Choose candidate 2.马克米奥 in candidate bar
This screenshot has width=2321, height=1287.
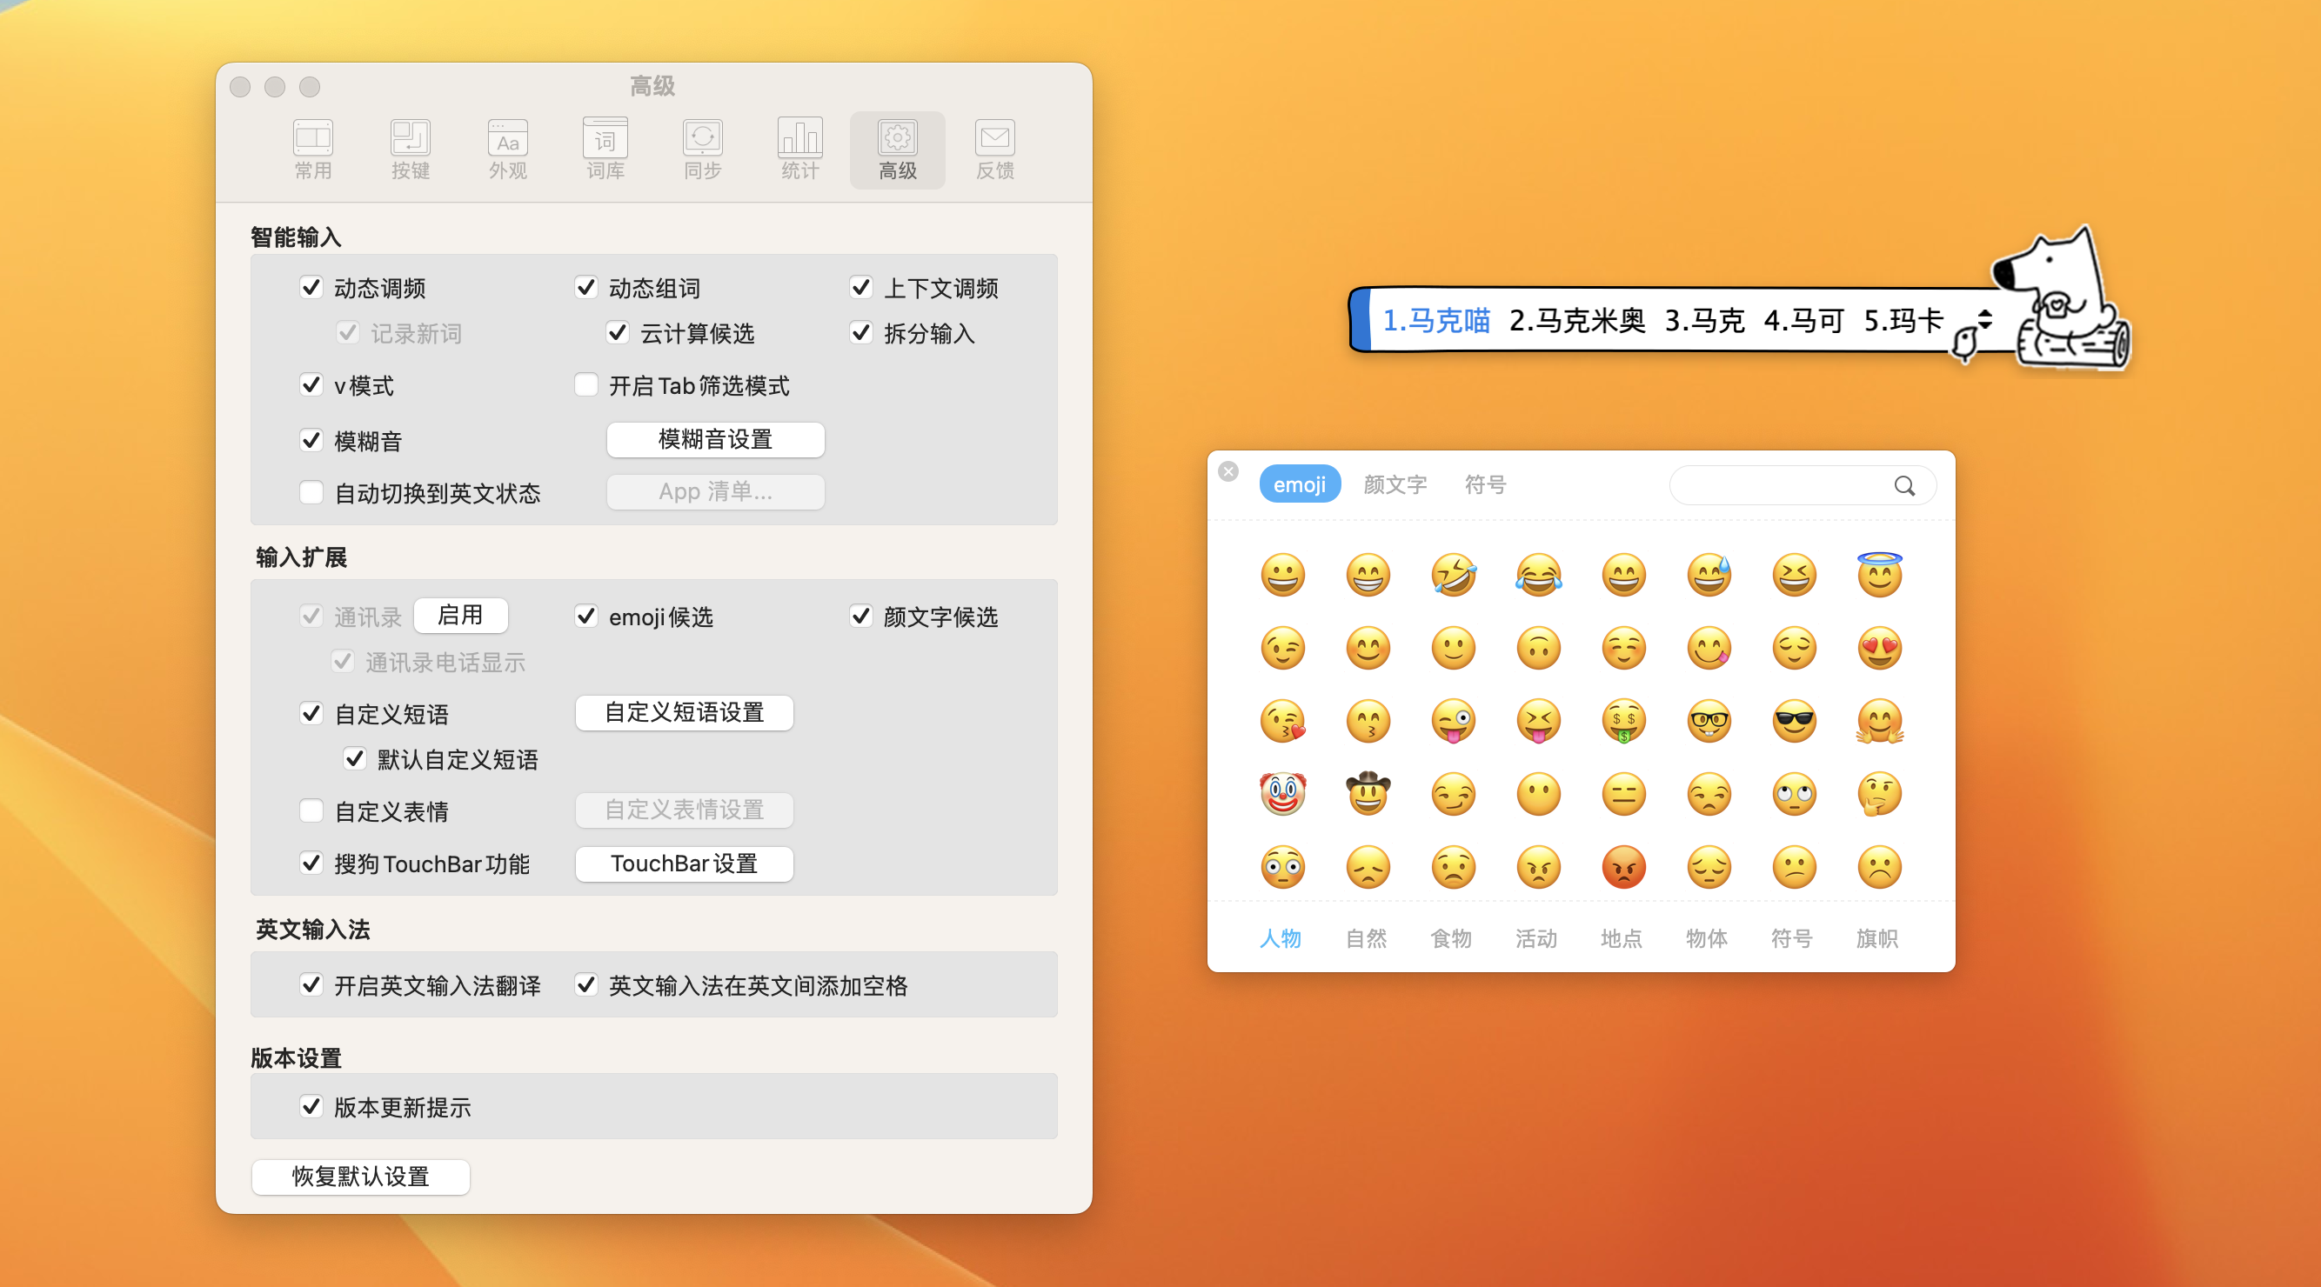[x=1576, y=321]
